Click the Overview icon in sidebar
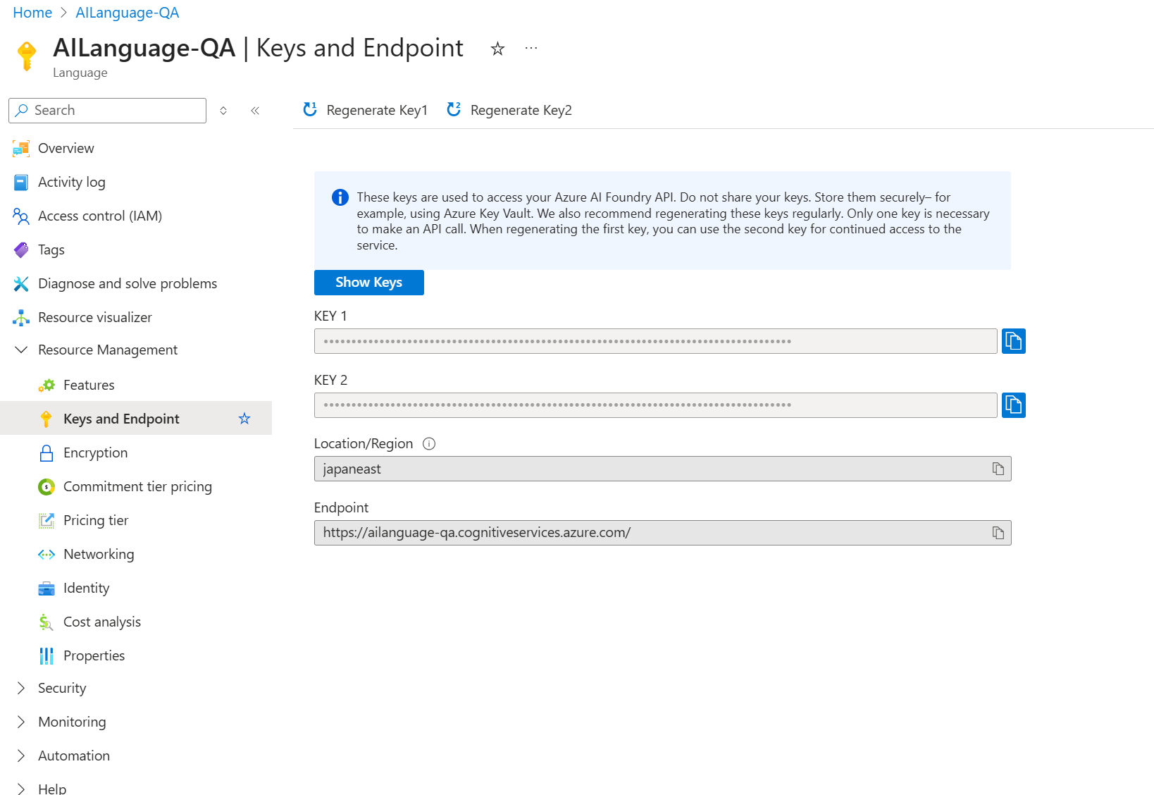 click(x=21, y=149)
